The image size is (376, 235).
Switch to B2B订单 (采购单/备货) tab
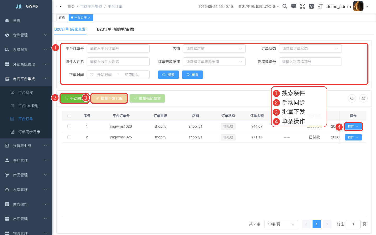tap(115, 29)
